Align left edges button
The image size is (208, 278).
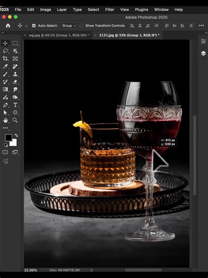coord(132,26)
